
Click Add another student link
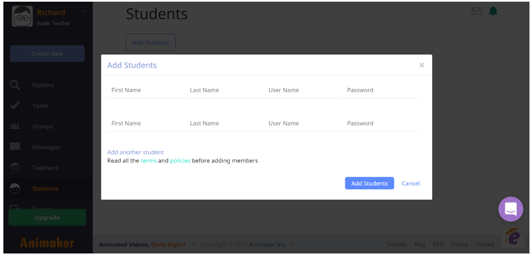tap(135, 152)
